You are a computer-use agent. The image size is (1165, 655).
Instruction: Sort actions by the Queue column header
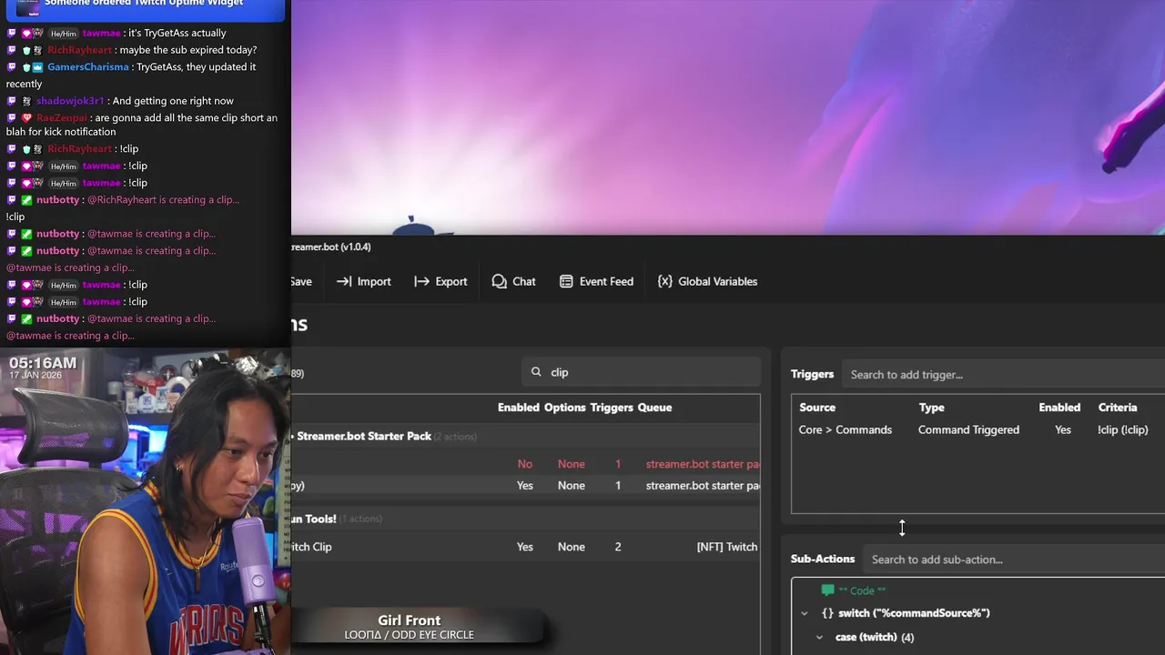click(654, 408)
